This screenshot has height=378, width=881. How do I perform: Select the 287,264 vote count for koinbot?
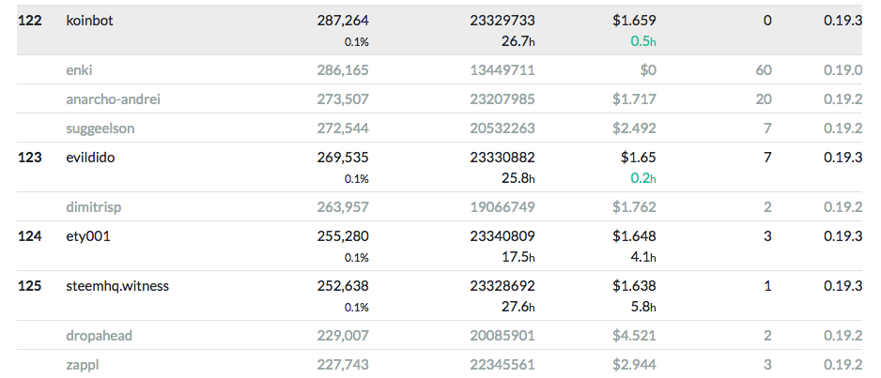(344, 20)
